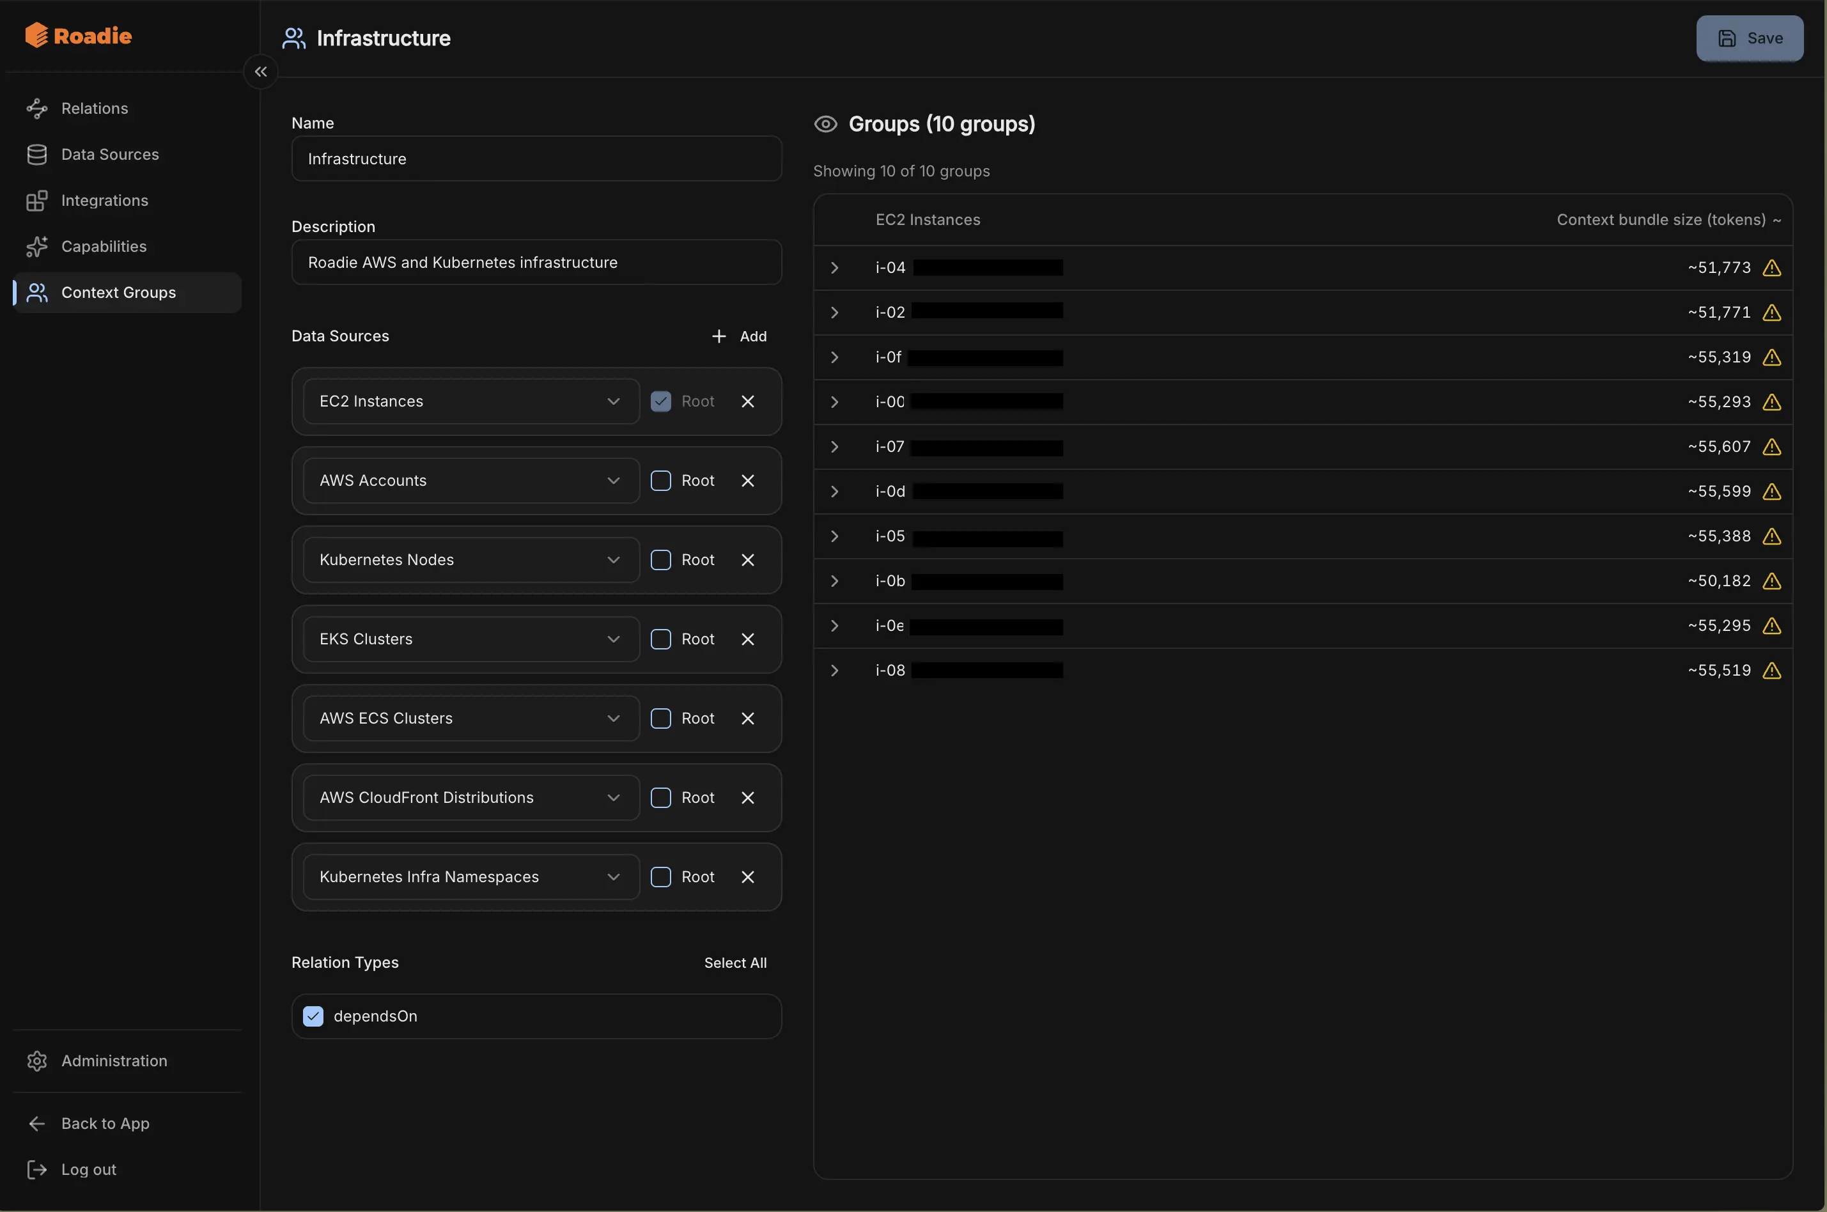Image resolution: width=1827 pixels, height=1212 pixels.
Task: Click warning icon beside ~55,319
Action: pyautogui.click(x=1771, y=357)
